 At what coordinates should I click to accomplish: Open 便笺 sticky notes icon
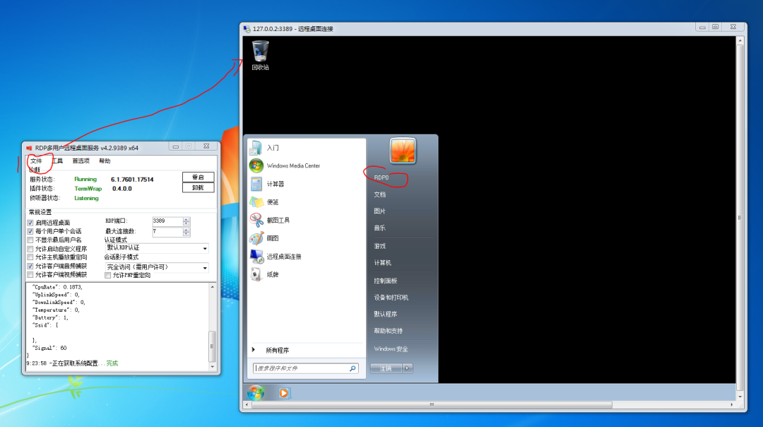(256, 201)
